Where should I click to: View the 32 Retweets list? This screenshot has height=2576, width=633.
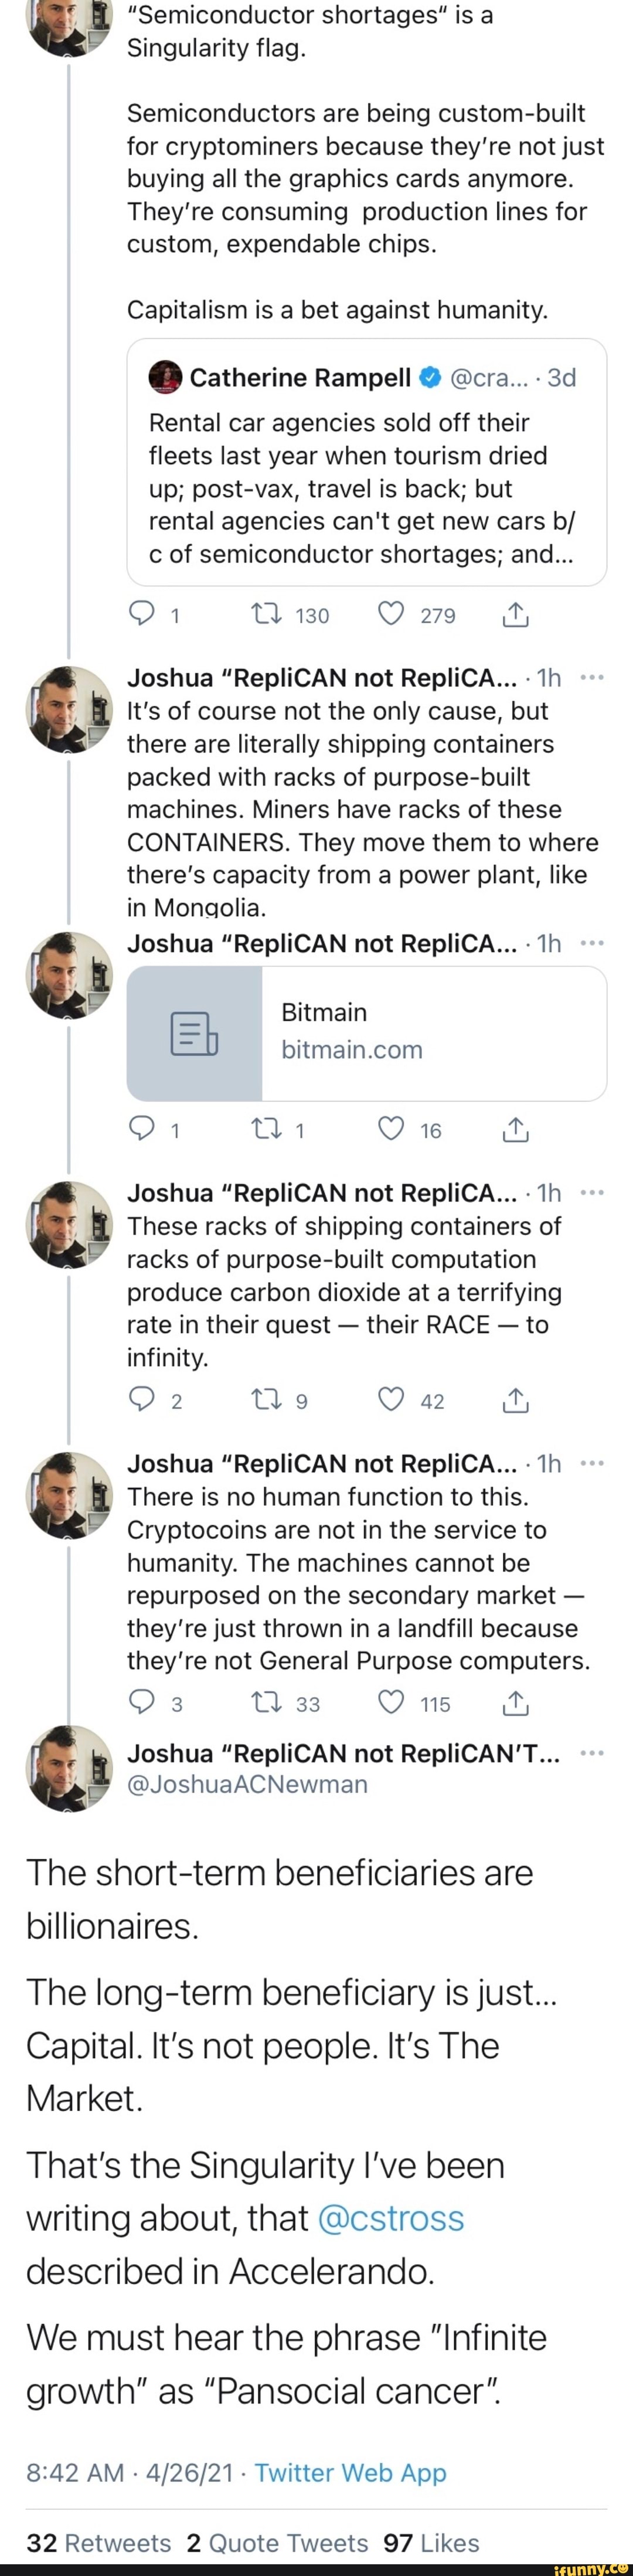tap(99, 2542)
